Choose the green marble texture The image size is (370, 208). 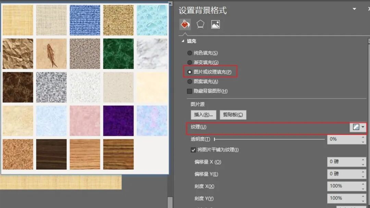point(119,54)
